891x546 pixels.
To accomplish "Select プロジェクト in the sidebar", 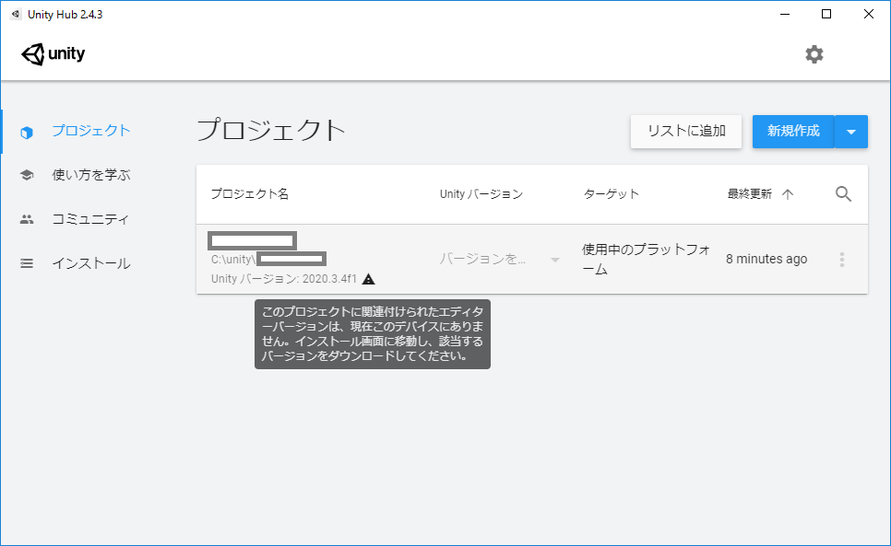I will 91,131.
